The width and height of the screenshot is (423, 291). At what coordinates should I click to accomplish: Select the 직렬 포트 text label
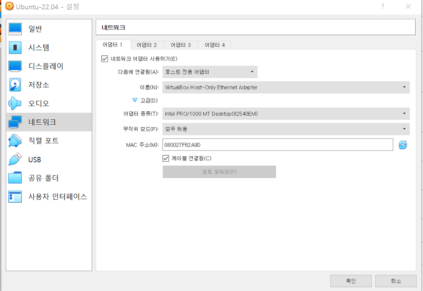[x=44, y=141]
